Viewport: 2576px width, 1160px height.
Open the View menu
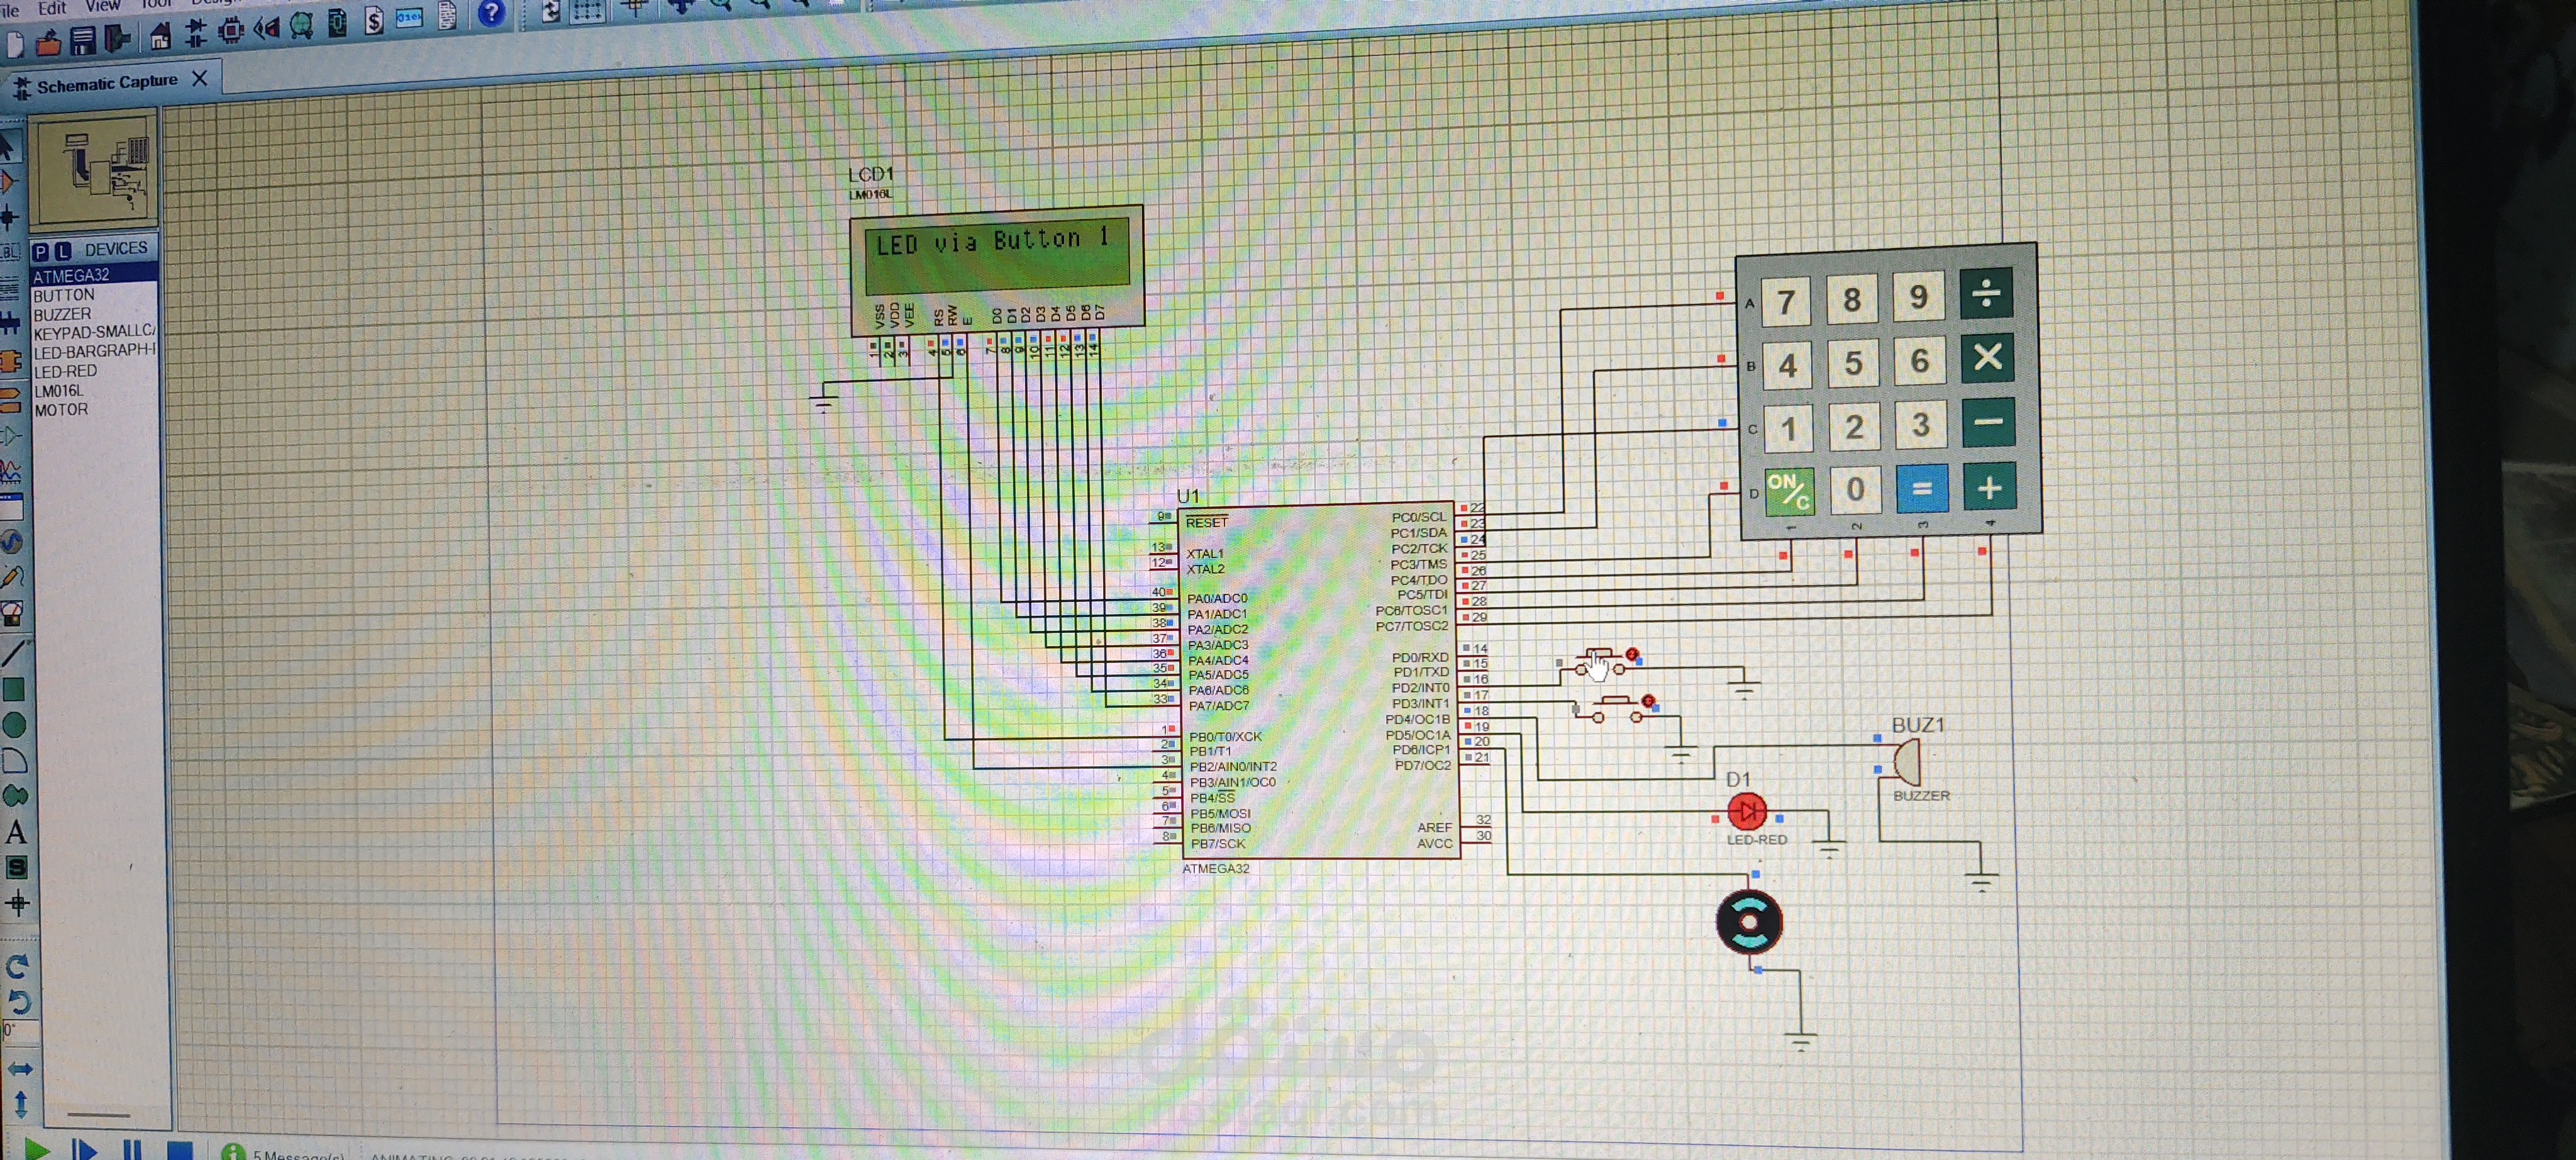(x=102, y=5)
